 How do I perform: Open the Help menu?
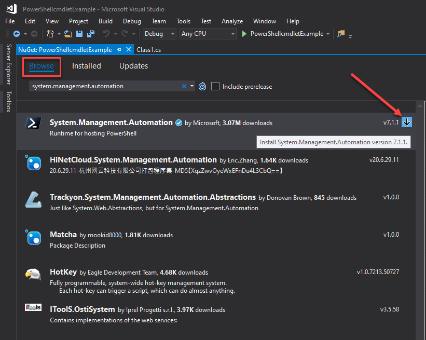(x=293, y=21)
